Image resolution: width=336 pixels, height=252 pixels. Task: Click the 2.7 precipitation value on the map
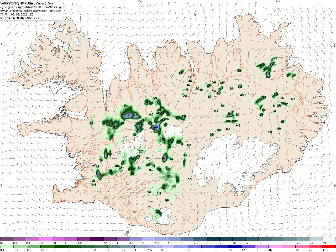click(x=219, y=130)
